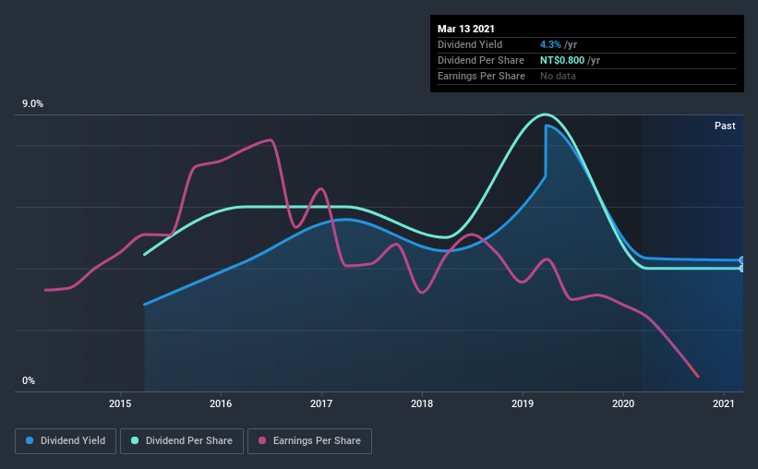Toggle the Earnings Per Share legend button

309,441
